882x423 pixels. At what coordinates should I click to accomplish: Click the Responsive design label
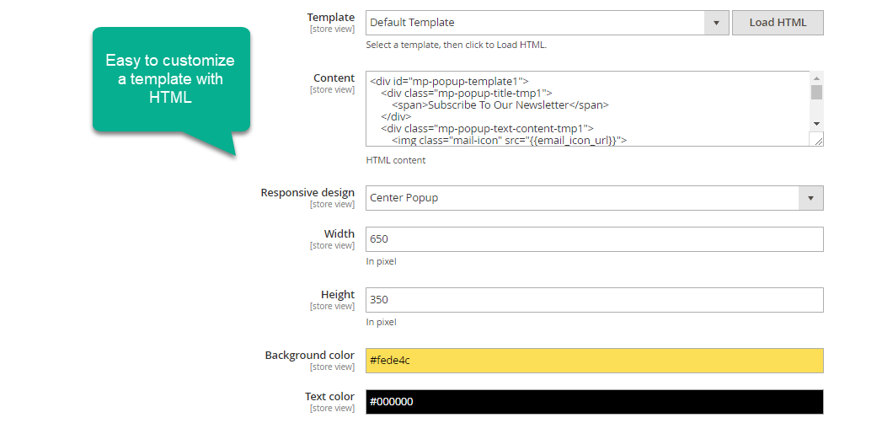pos(307,193)
